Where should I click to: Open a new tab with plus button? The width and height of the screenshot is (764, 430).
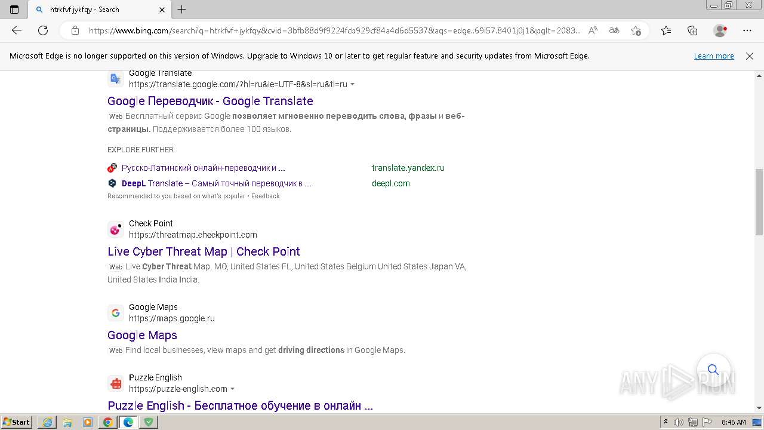pos(182,10)
